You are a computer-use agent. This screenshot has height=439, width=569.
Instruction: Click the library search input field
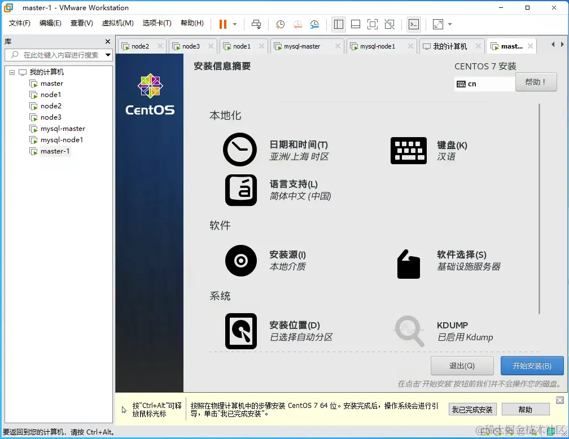click(x=58, y=55)
